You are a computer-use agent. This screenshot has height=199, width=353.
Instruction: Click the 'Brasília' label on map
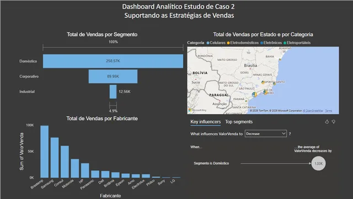[x=250, y=65]
